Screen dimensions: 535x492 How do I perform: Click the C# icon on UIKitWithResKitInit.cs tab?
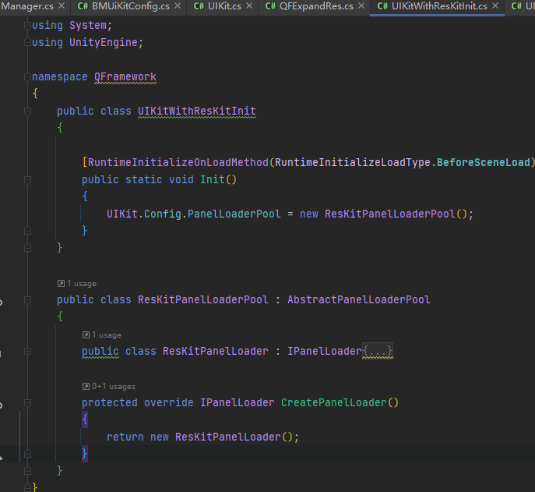(x=382, y=6)
